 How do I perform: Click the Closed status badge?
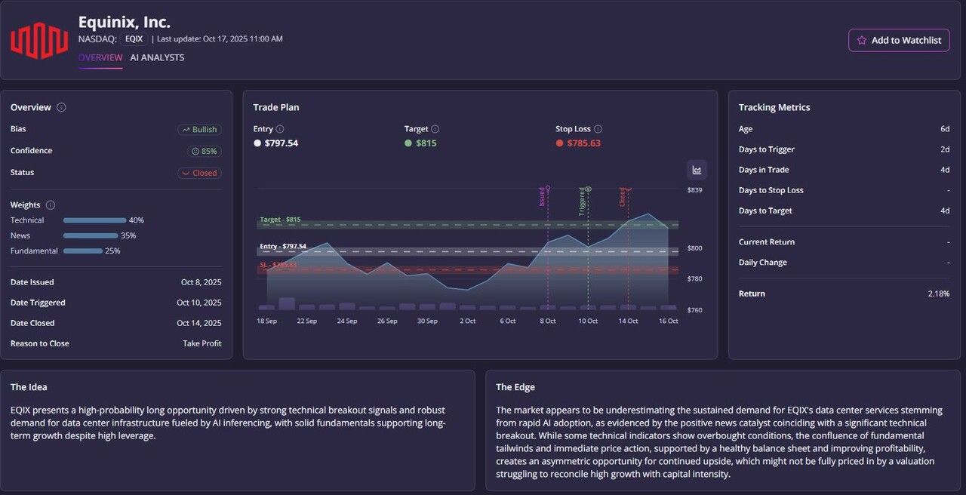click(x=199, y=173)
